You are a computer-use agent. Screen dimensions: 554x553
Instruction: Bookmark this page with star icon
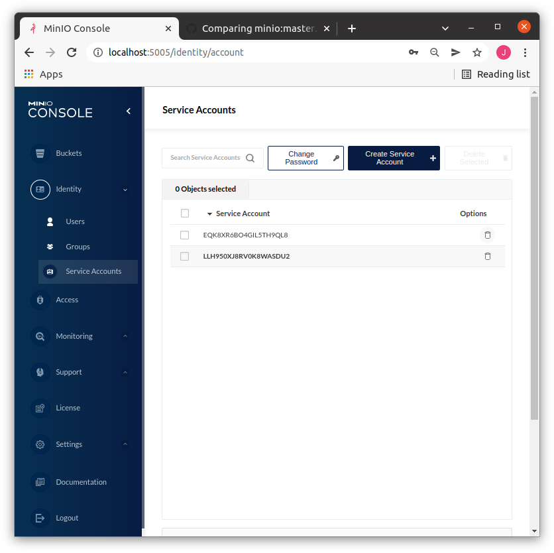[477, 52]
